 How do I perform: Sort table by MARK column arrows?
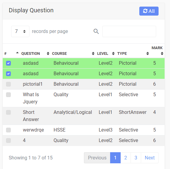[x=162, y=53]
